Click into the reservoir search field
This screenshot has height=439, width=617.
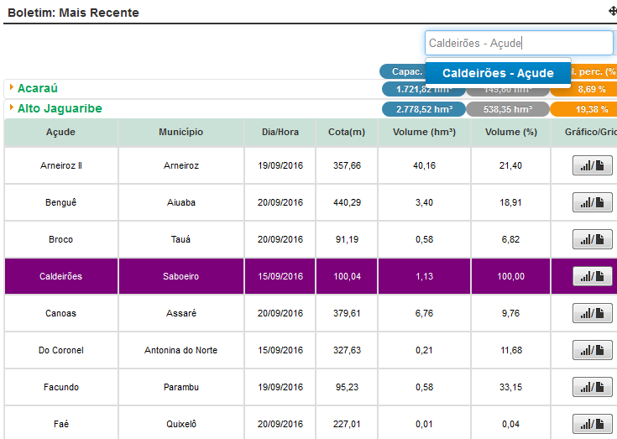click(519, 43)
